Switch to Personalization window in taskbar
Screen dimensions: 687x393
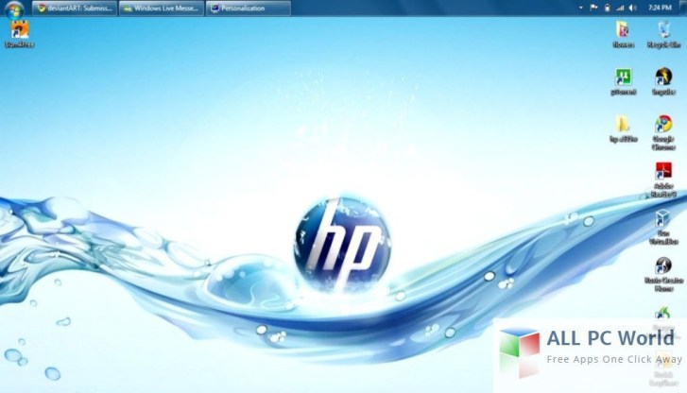click(248, 8)
